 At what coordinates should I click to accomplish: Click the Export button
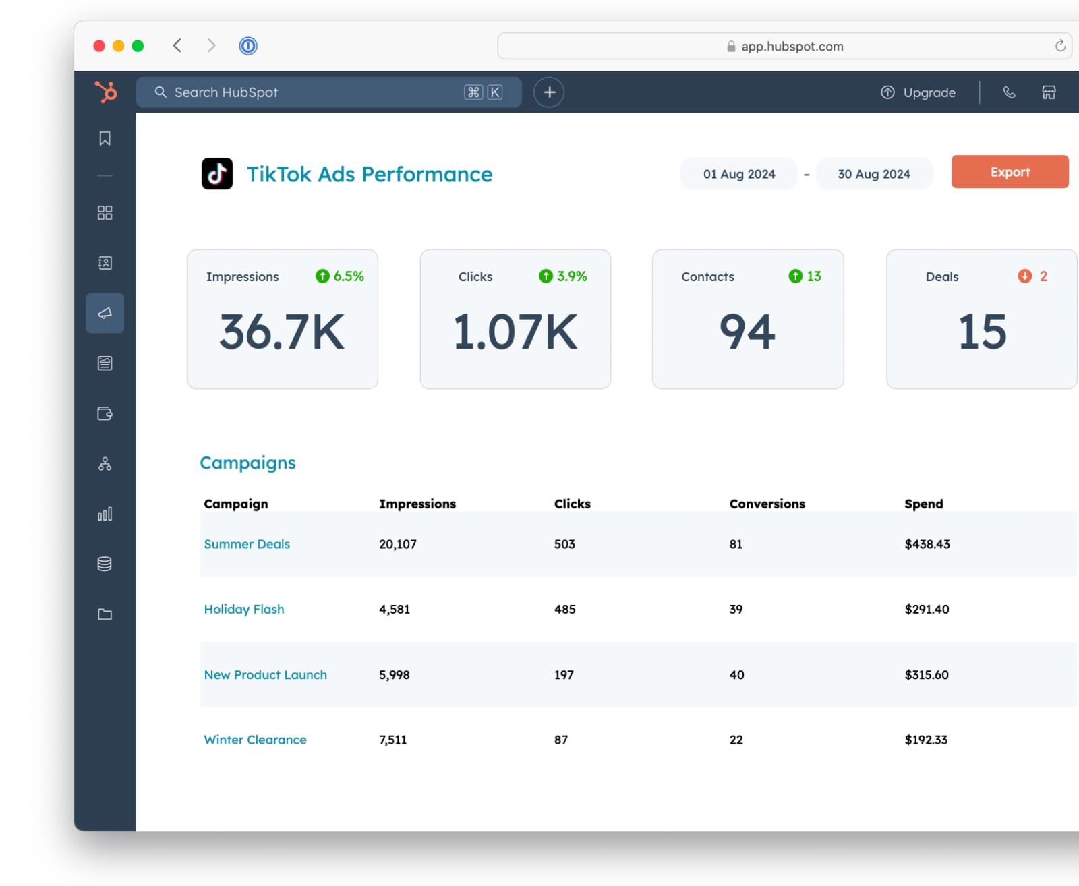coord(1010,172)
